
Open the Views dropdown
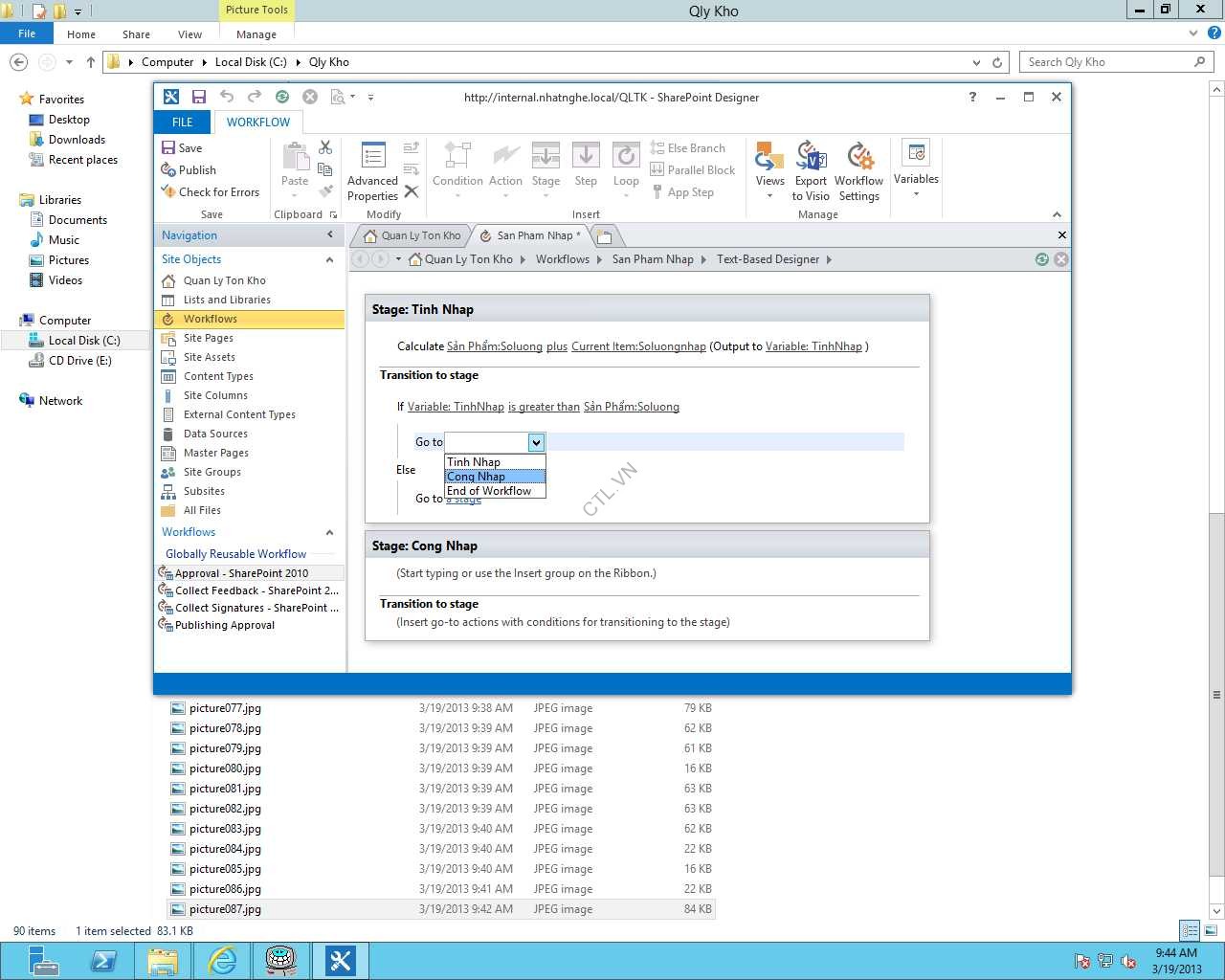point(769,172)
